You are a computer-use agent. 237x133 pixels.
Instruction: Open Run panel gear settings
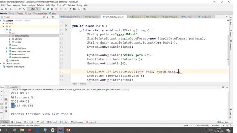(x=223, y=87)
